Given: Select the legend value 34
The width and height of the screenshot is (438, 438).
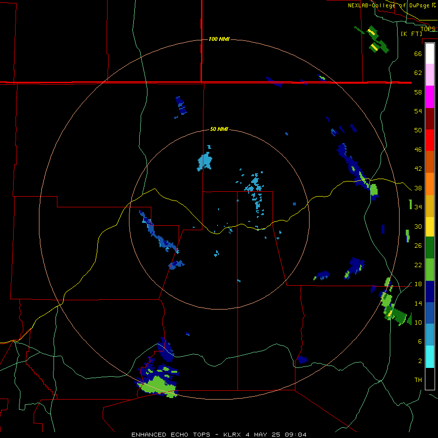Looking at the screenshot, I should pos(418,207).
